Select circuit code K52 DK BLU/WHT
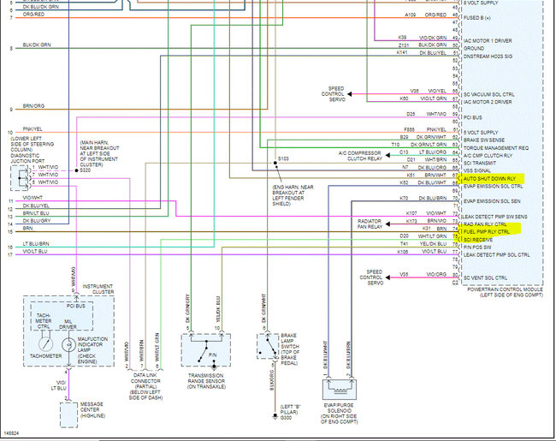556x441 pixels. 423,183
